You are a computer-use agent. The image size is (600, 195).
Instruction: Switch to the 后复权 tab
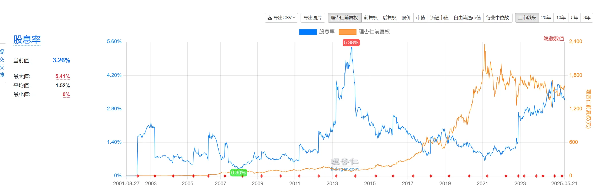pyautogui.click(x=389, y=18)
